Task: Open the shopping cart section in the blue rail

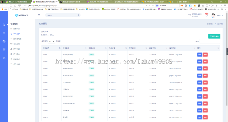Action: (4, 50)
